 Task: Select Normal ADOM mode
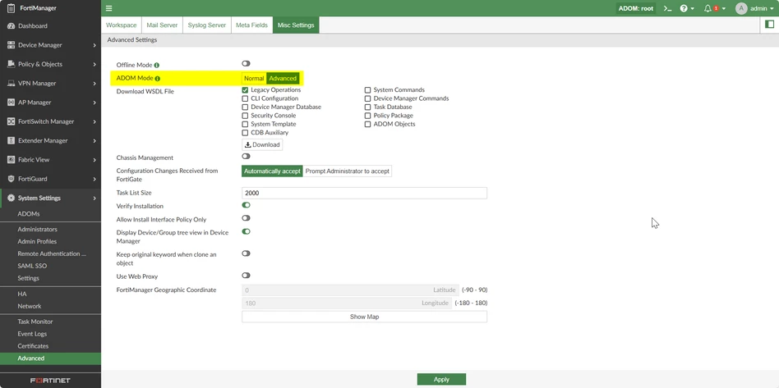click(x=254, y=79)
